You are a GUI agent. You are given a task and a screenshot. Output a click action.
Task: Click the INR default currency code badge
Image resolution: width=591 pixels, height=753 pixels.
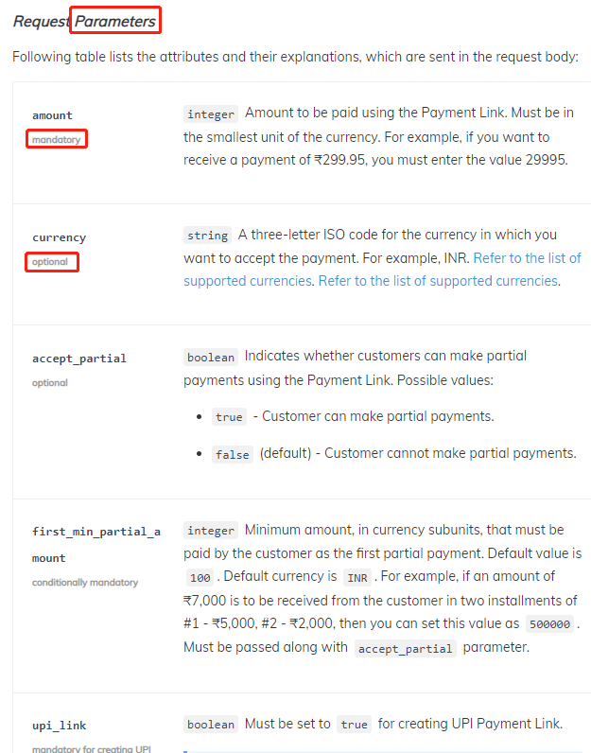coord(356,577)
